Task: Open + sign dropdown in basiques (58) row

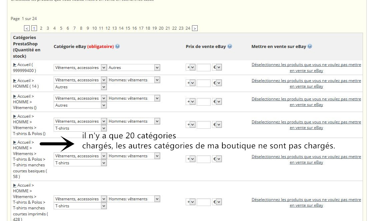Action: 191,159
